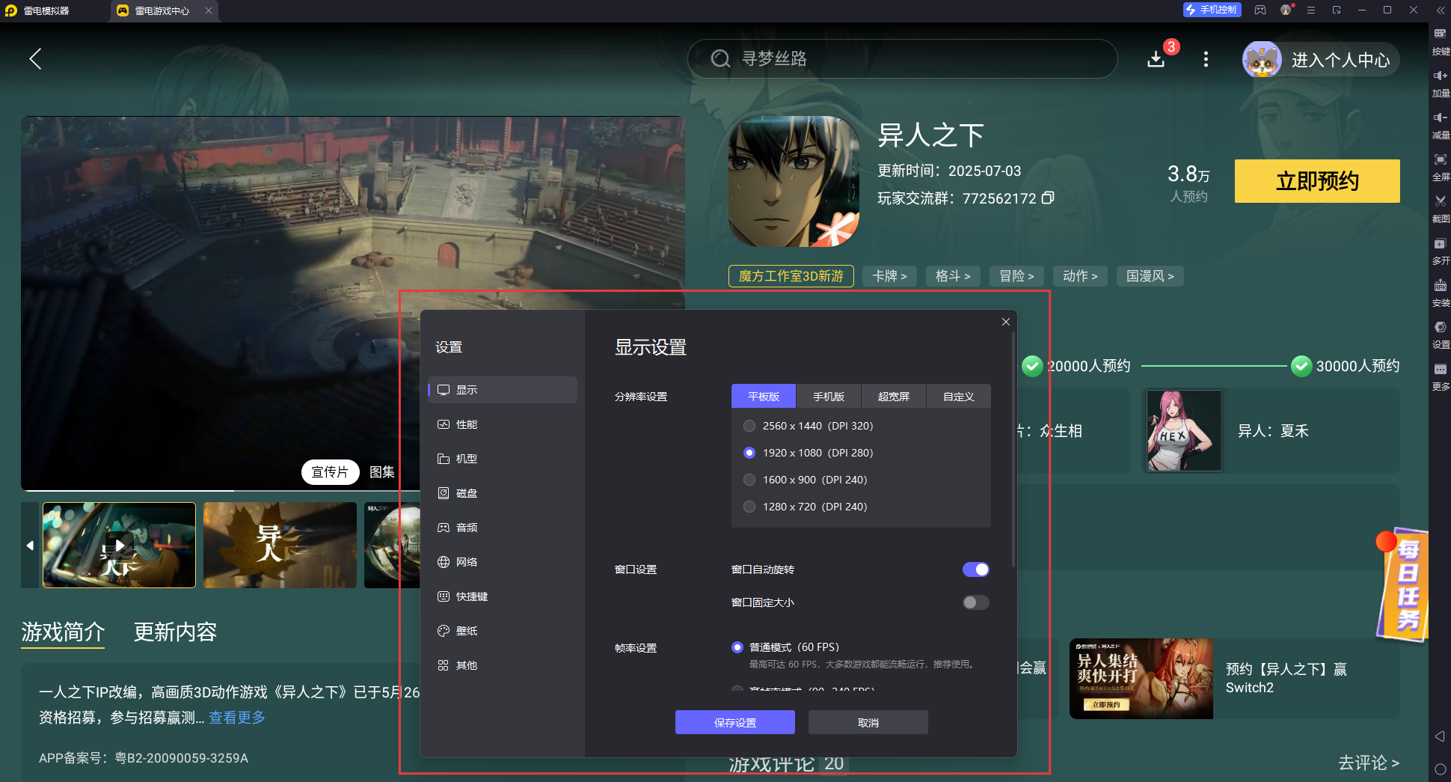Click 保存设置 button
Screen dimensions: 1451x782
pyautogui.click(x=735, y=722)
